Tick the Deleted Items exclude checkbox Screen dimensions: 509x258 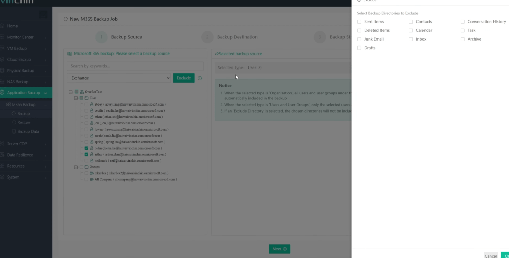click(359, 30)
